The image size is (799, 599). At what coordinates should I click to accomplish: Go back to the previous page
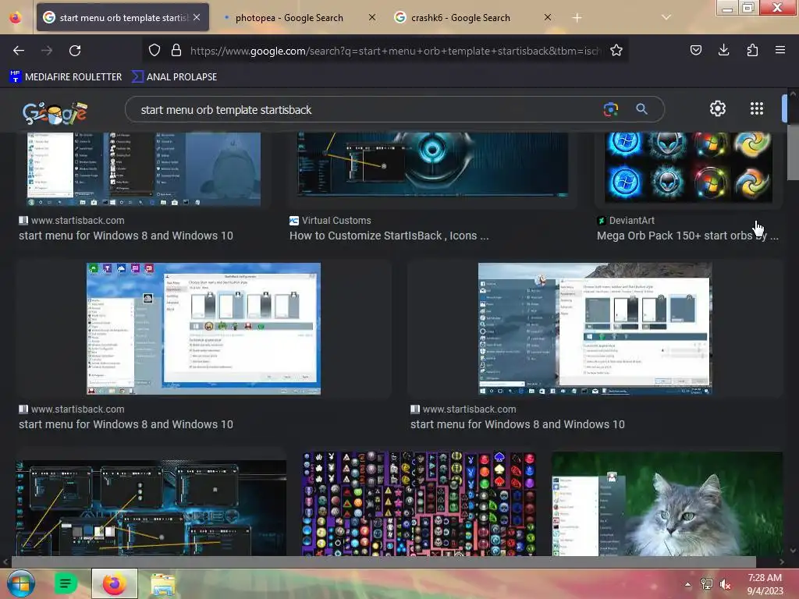pyautogui.click(x=19, y=51)
